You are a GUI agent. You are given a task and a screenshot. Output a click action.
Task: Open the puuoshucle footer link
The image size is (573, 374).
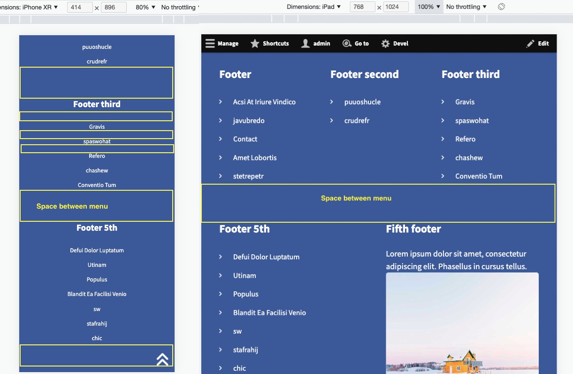tap(362, 102)
